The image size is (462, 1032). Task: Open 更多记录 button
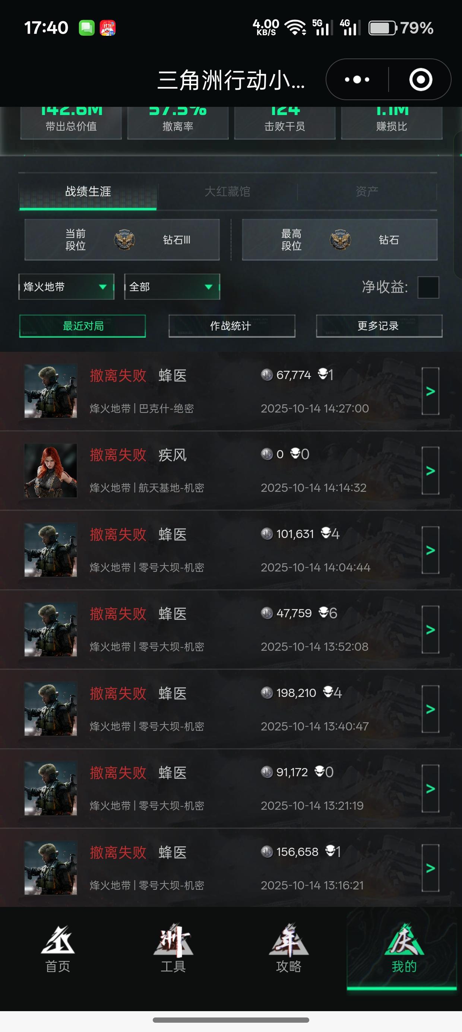(379, 326)
